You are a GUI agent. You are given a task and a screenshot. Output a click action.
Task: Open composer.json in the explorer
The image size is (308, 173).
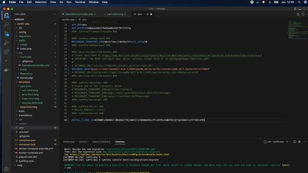27,140
